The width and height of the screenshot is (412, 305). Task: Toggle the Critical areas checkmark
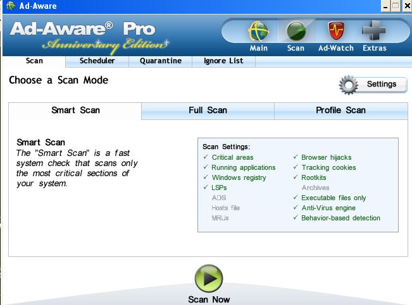pos(206,157)
